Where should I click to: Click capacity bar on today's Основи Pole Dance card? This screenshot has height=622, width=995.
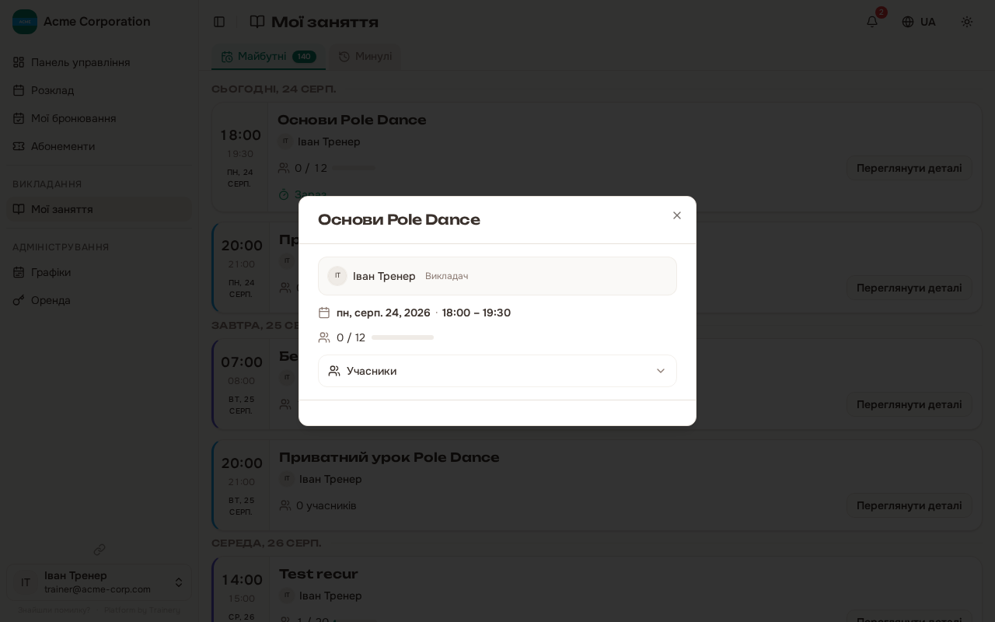[x=354, y=168]
